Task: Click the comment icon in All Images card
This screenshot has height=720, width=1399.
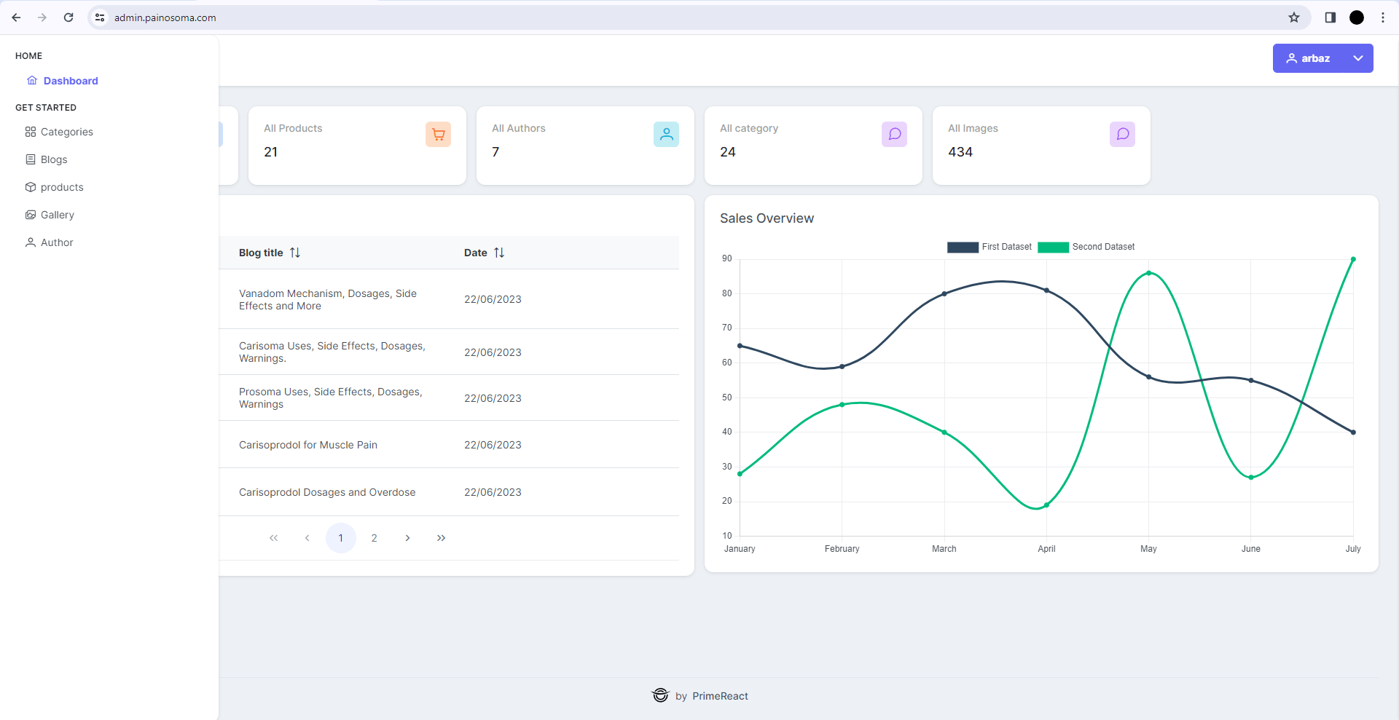Action: [1122, 134]
